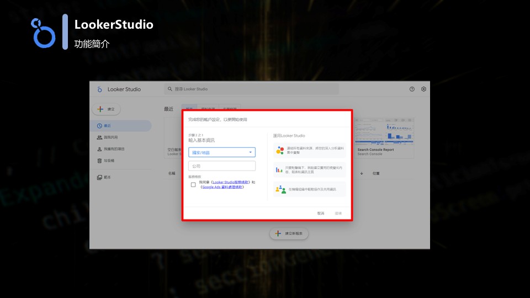
Task: Check the terms of service agreement checkbox
Action: tap(193, 185)
